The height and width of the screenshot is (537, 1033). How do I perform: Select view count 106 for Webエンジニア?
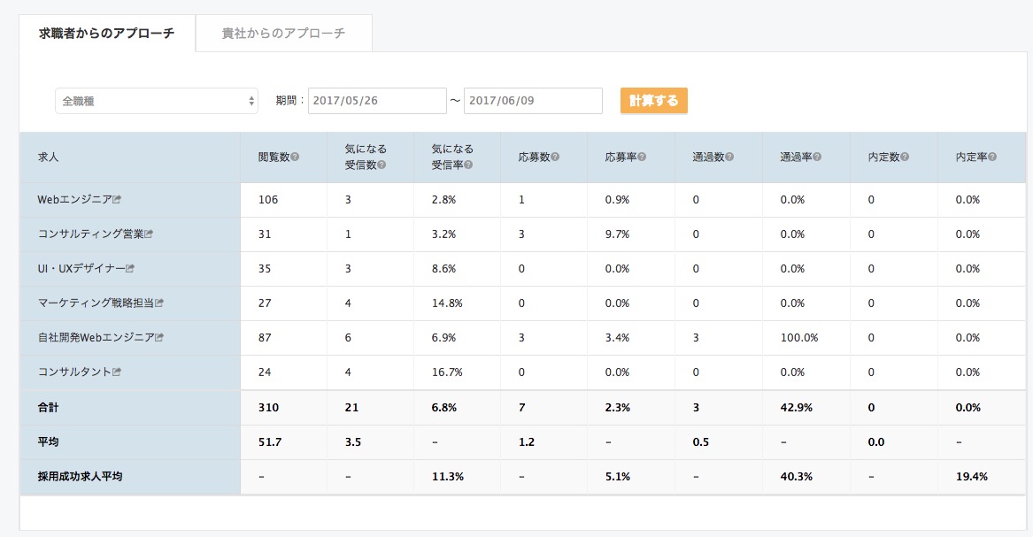pyautogui.click(x=268, y=199)
